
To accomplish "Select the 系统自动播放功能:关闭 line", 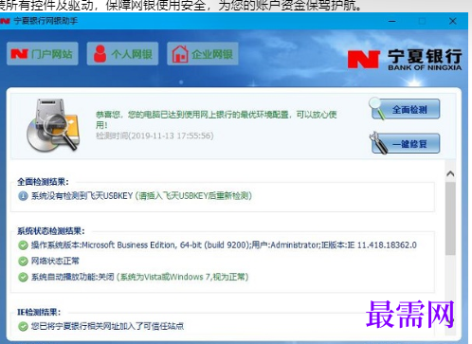I will coord(139,277).
